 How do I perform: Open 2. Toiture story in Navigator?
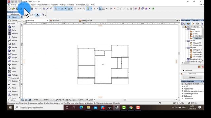[196, 31]
